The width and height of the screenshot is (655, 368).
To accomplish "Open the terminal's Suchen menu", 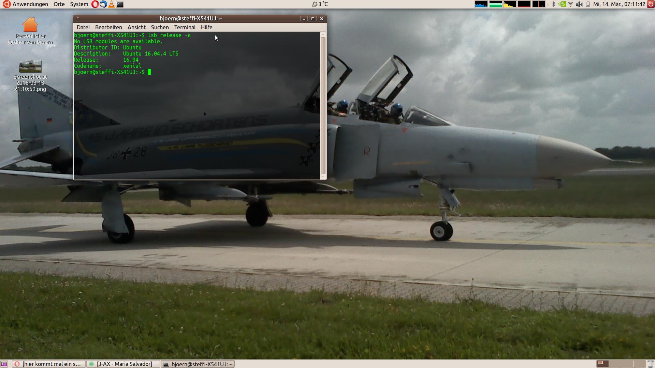I will tap(160, 27).
